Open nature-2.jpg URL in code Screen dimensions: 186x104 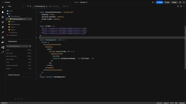tap(64, 31)
